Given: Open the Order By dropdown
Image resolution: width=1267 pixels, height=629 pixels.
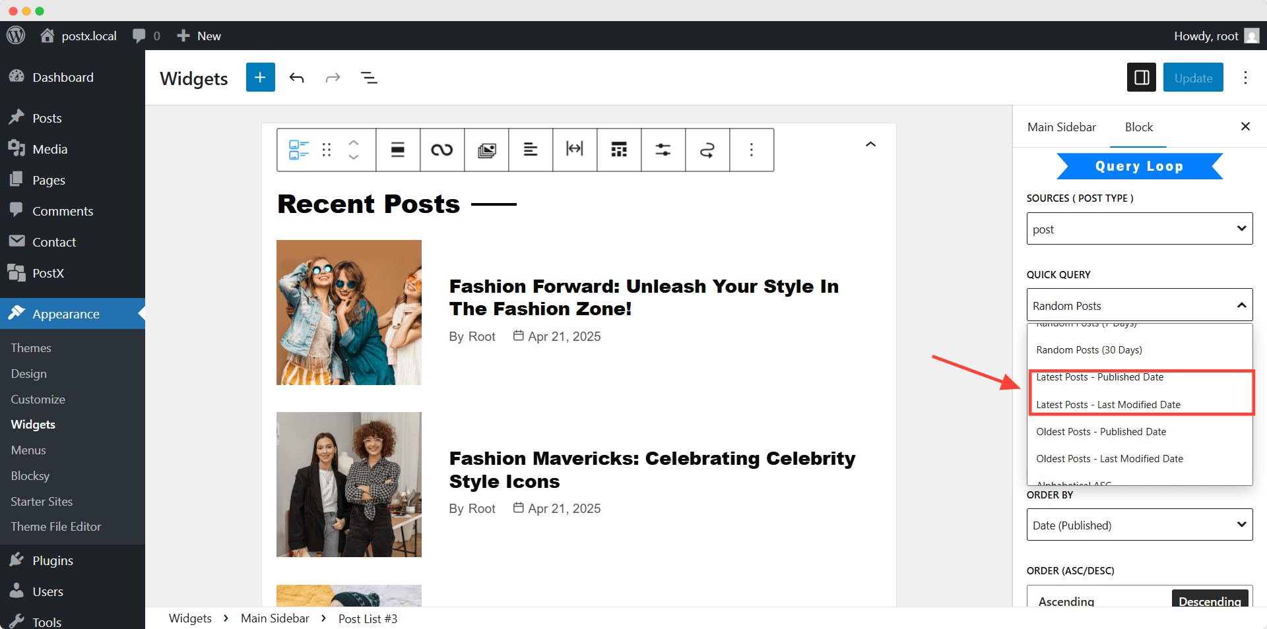Looking at the screenshot, I should pos(1140,525).
